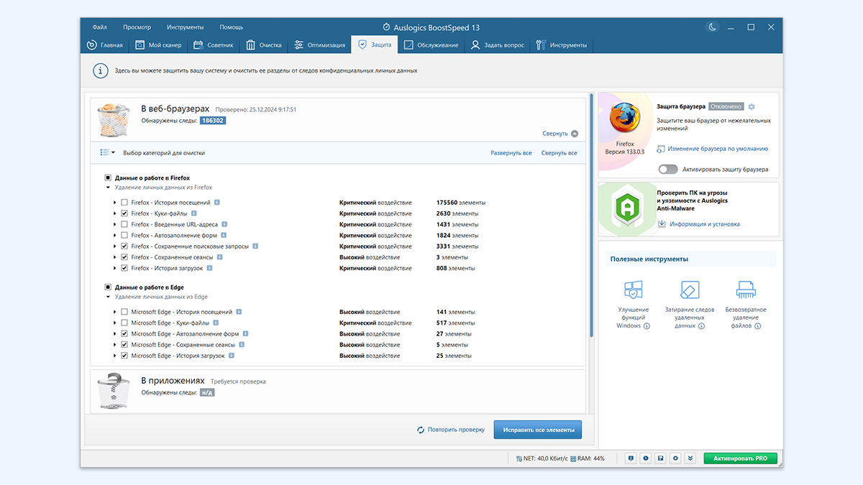Show info for Улучшение функций Windows
863x485 pixels.
coord(647,326)
